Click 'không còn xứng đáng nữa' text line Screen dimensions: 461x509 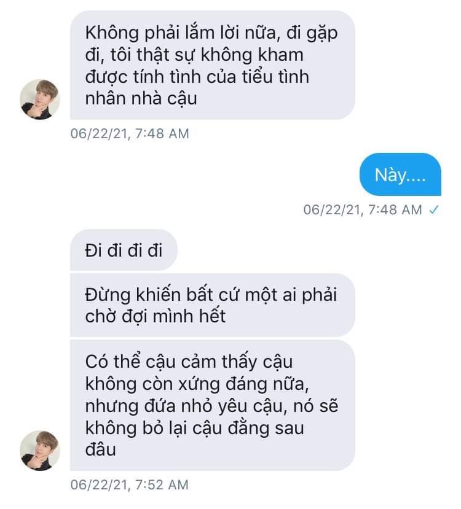click(x=197, y=384)
